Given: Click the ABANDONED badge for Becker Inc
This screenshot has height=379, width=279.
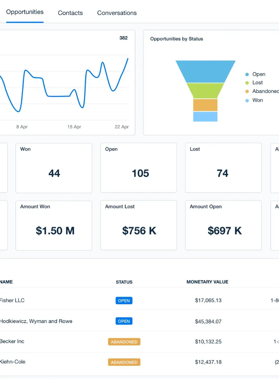Looking at the screenshot, I should click(x=124, y=342).
